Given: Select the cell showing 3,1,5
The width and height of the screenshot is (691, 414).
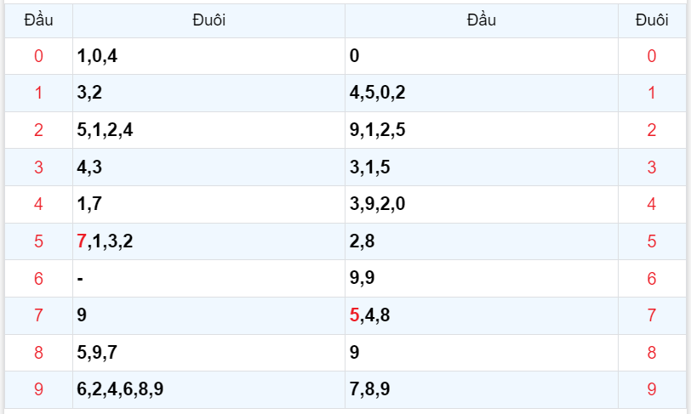Looking at the screenshot, I should (369, 167).
